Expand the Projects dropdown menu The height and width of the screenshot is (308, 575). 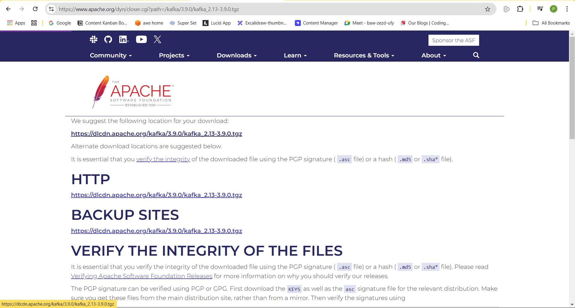[x=174, y=55]
